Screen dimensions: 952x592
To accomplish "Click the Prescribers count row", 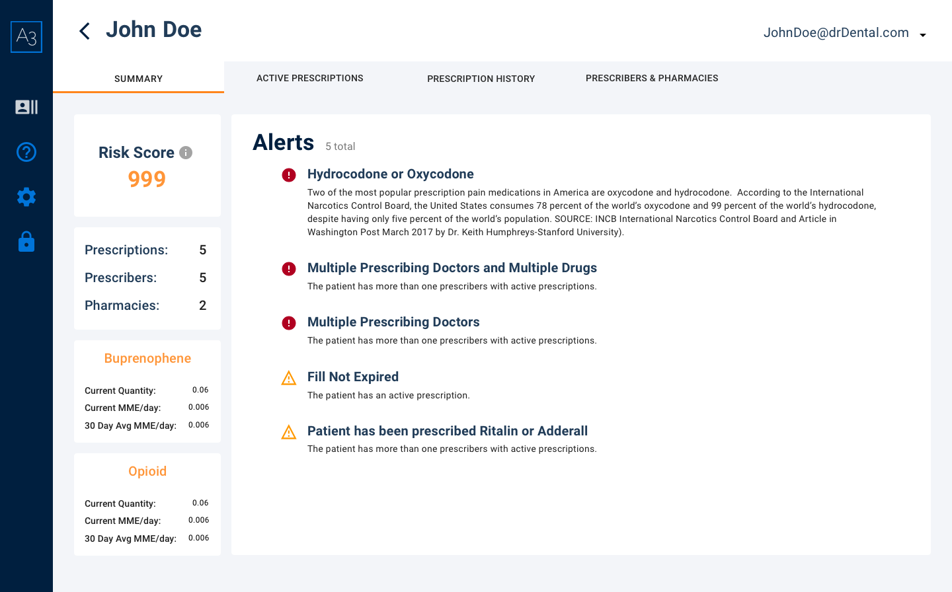I will pos(147,277).
